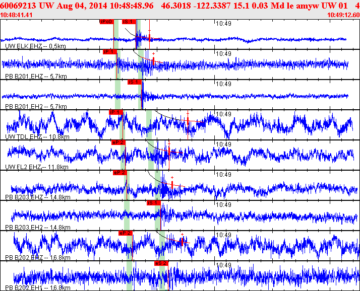Select the eP 2 pick flag on the FL2 EHZ trace
The height and width of the screenshot is (291, 360).
click(x=118, y=142)
